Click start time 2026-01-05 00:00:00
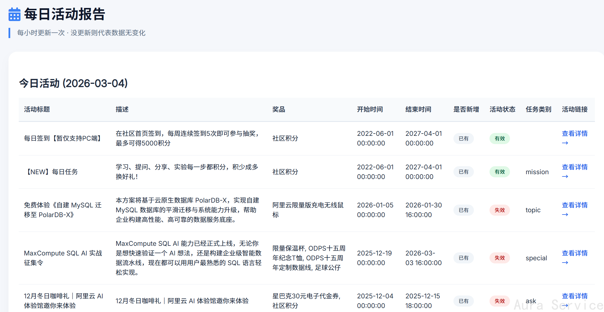 point(375,210)
